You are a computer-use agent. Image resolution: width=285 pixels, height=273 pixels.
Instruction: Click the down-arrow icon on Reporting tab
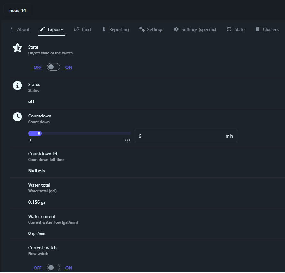pyautogui.click(x=104, y=29)
